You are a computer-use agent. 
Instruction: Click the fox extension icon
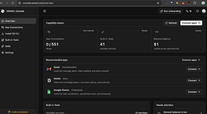[183, 3]
